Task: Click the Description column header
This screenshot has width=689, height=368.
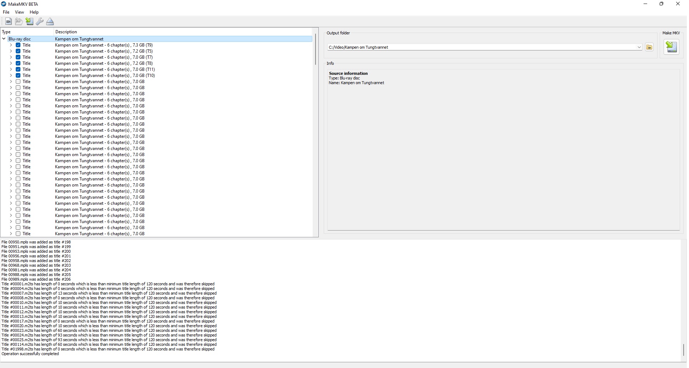Action: tap(183, 32)
